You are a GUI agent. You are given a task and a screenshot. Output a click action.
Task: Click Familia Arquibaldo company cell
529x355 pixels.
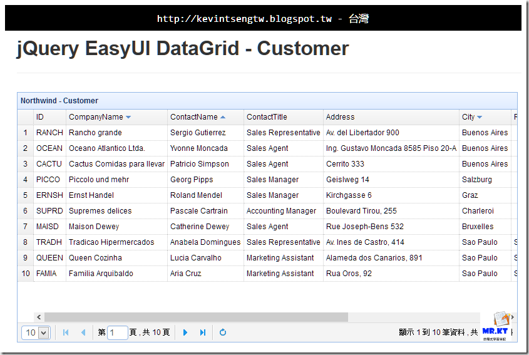(x=116, y=274)
